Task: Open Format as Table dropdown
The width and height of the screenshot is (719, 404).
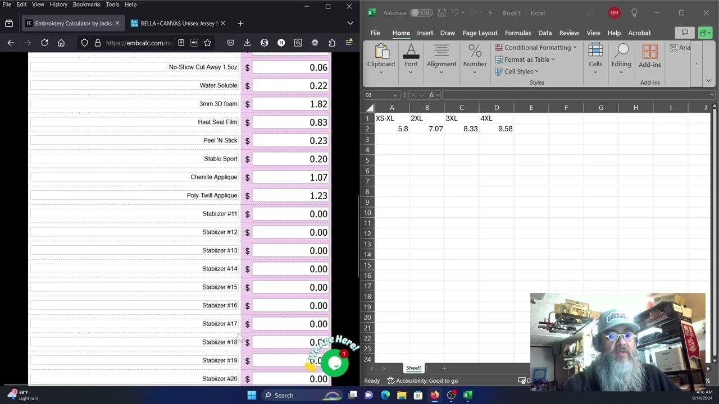Action: (x=525, y=59)
